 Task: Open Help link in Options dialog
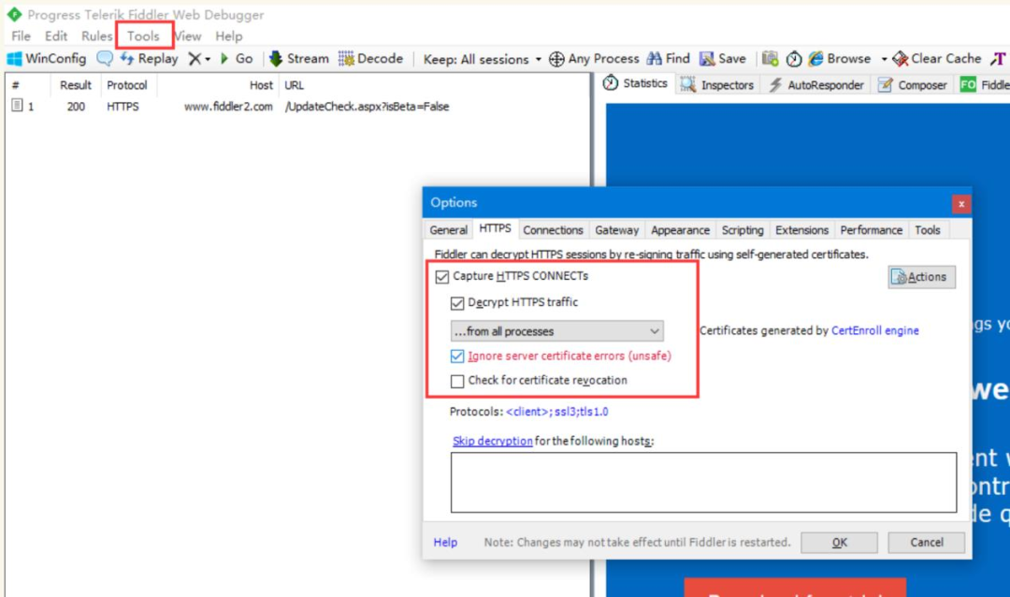point(445,542)
